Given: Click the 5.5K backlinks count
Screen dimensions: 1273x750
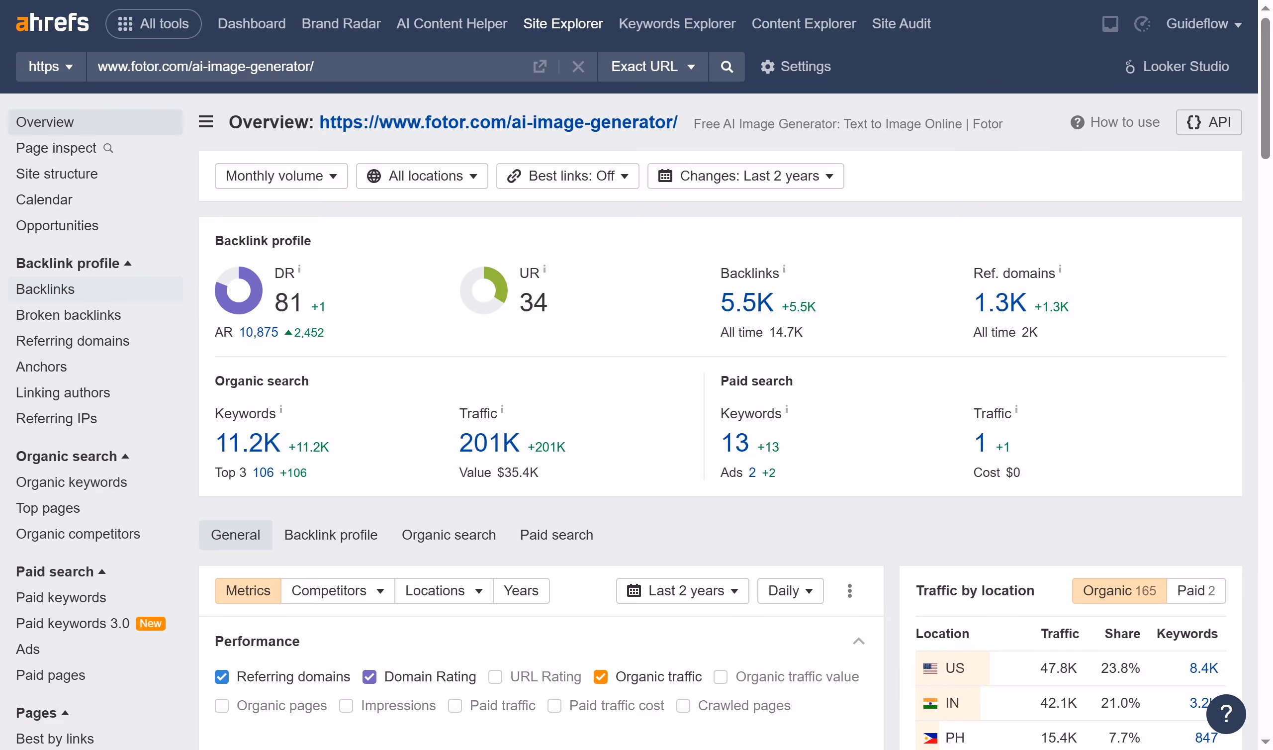Looking at the screenshot, I should pyautogui.click(x=746, y=302).
